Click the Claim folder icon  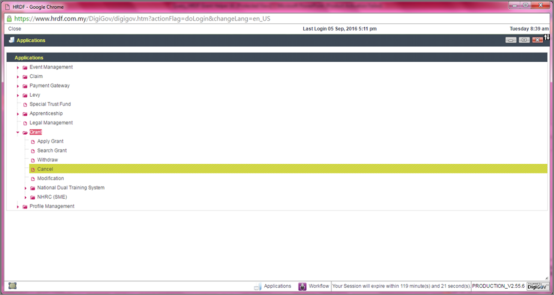tap(25, 77)
